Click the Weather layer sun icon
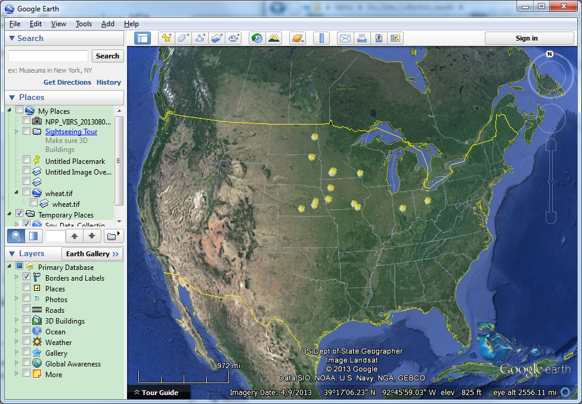Image resolution: width=582 pixels, height=404 pixels. [37, 342]
